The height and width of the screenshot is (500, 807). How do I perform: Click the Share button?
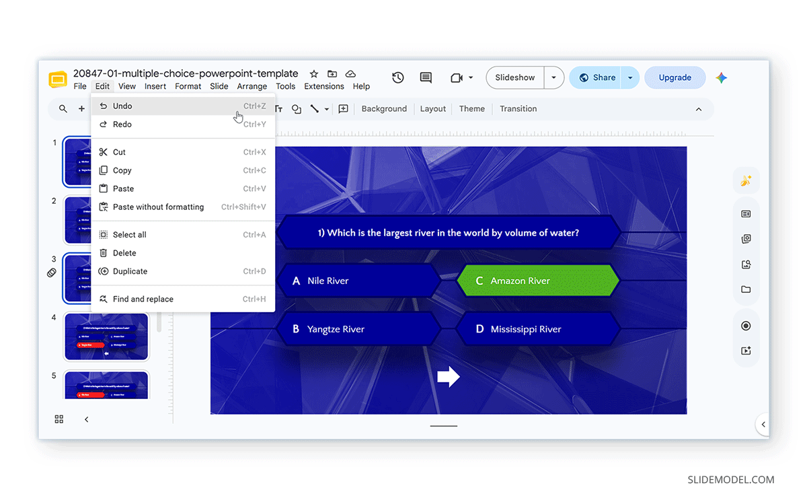(596, 77)
